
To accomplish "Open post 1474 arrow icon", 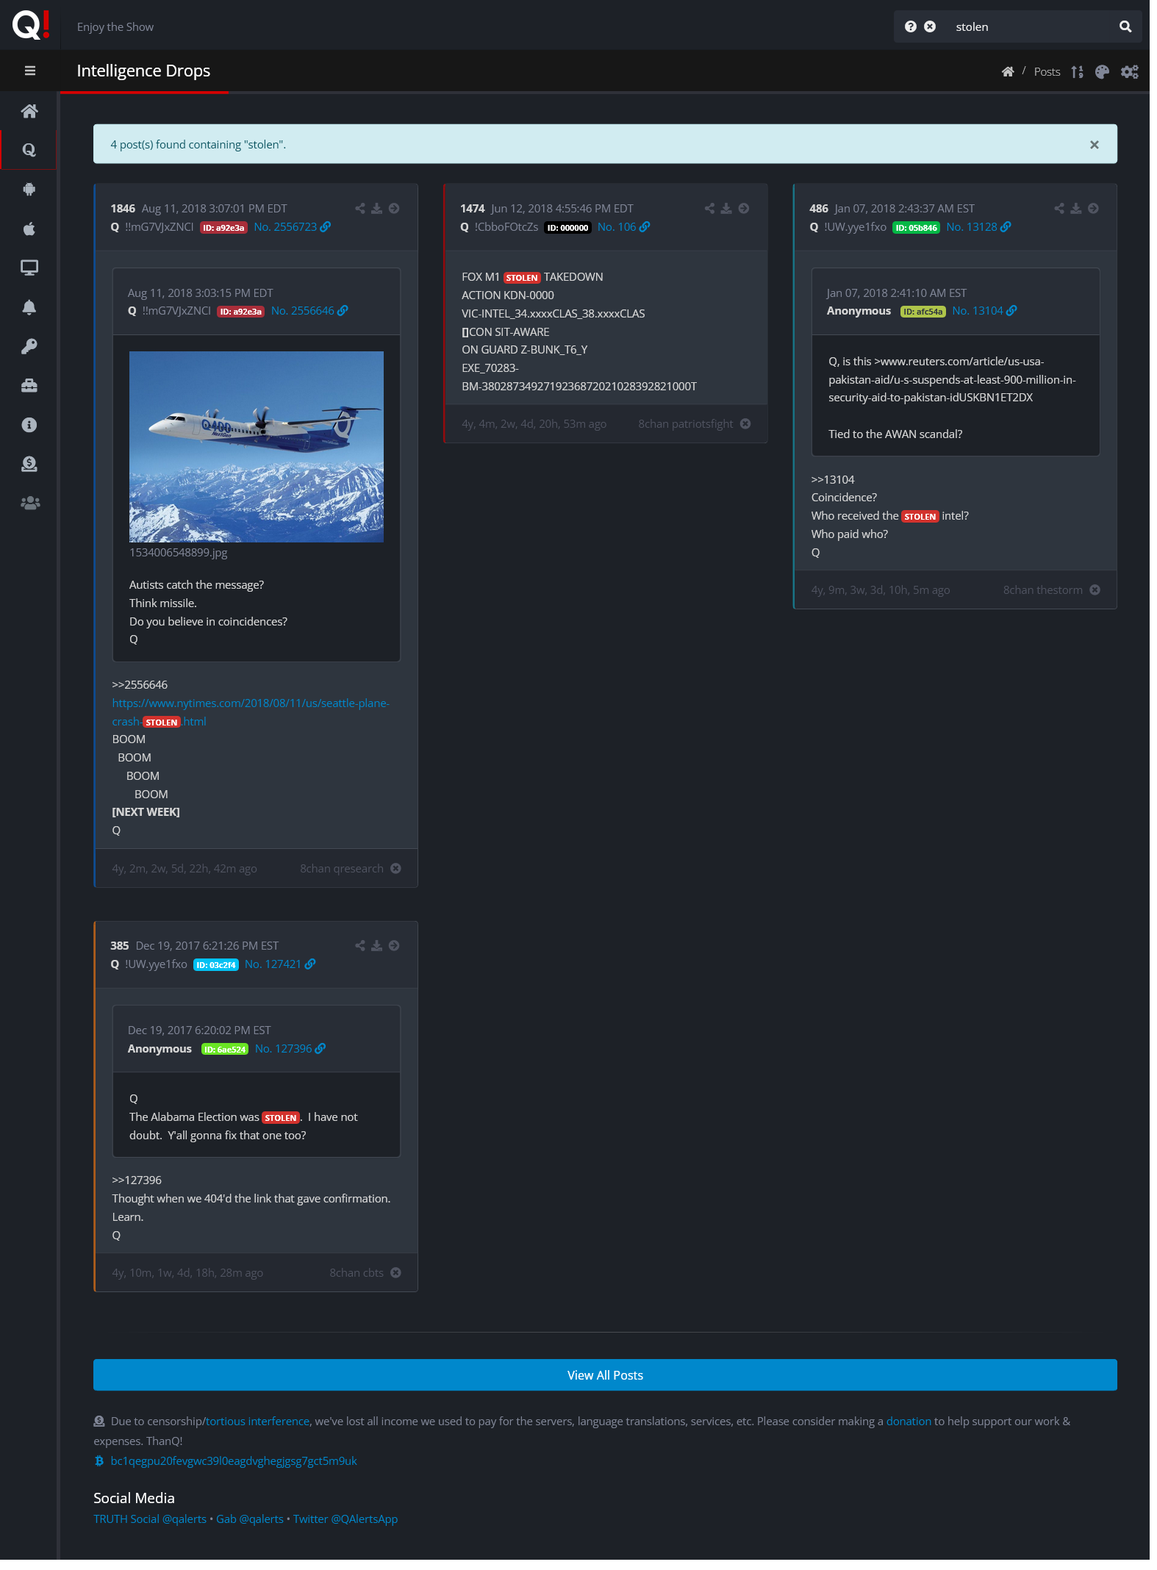I will 744,209.
